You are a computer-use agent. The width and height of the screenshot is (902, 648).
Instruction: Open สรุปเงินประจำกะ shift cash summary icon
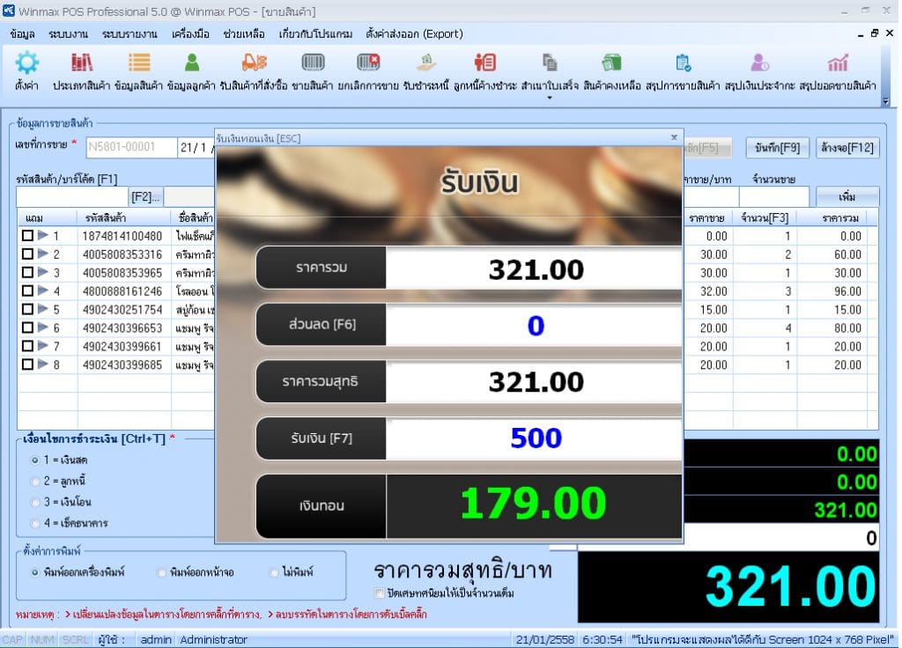(x=759, y=63)
